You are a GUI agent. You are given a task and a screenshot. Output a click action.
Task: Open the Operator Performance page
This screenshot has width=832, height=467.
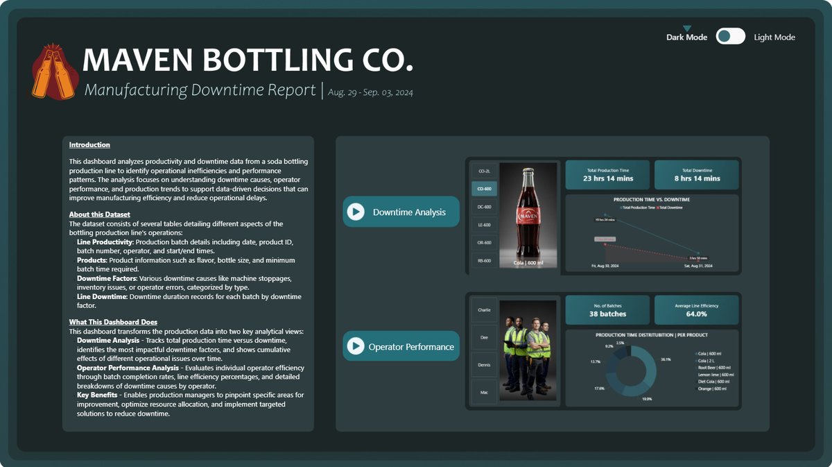401,346
